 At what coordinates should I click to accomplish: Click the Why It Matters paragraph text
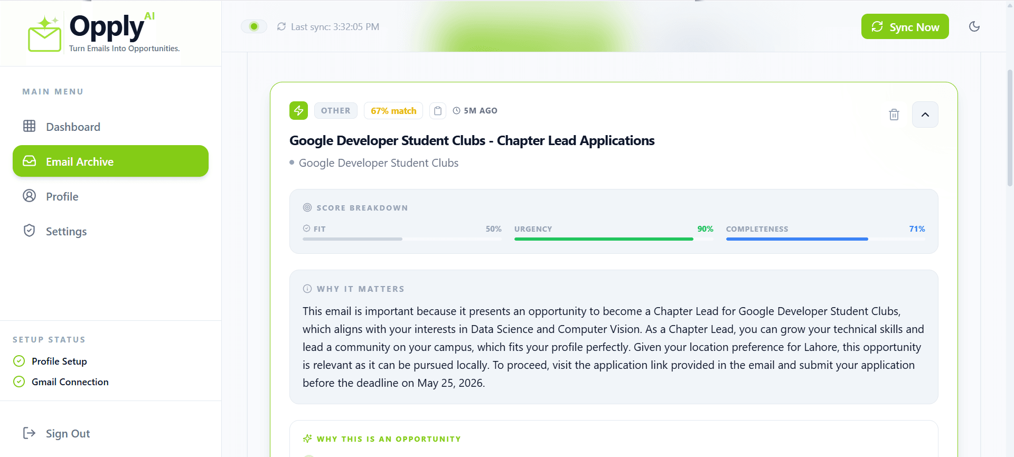pyautogui.click(x=614, y=347)
